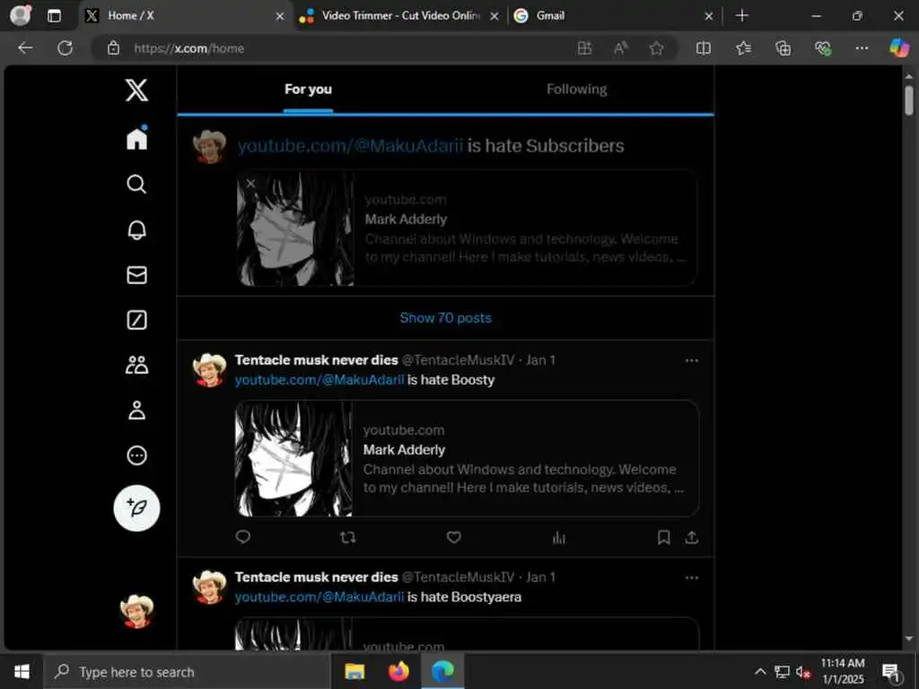Open more options on 'is hate Boosty' post
The image size is (919, 689).
[x=692, y=361]
